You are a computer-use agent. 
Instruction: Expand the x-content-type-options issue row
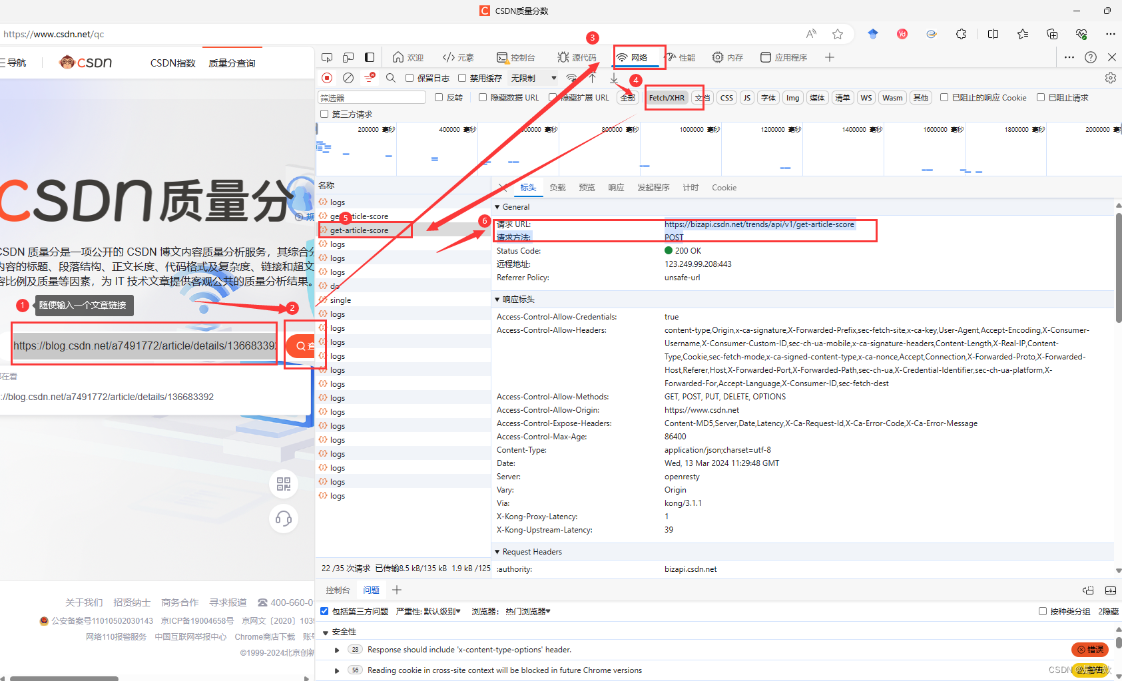coord(337,650)
